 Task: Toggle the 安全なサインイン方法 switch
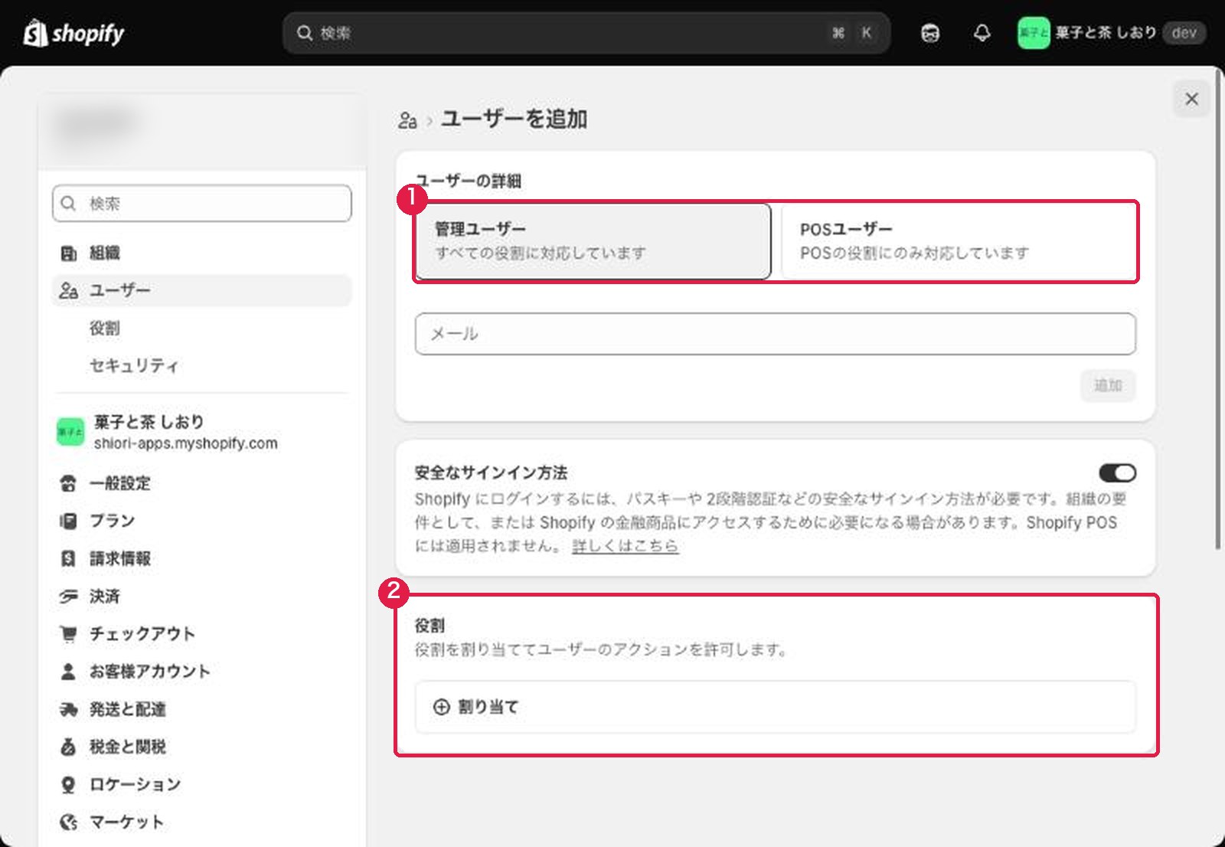point(1117,473)
